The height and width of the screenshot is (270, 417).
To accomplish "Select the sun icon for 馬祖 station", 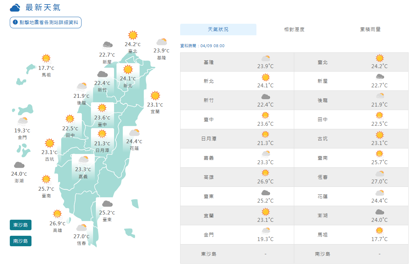I will click(x=46, y=58).
